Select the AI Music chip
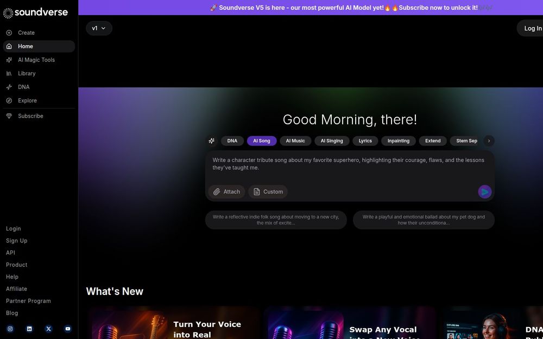Screen dimensions: 543x339 pos(295,141)
